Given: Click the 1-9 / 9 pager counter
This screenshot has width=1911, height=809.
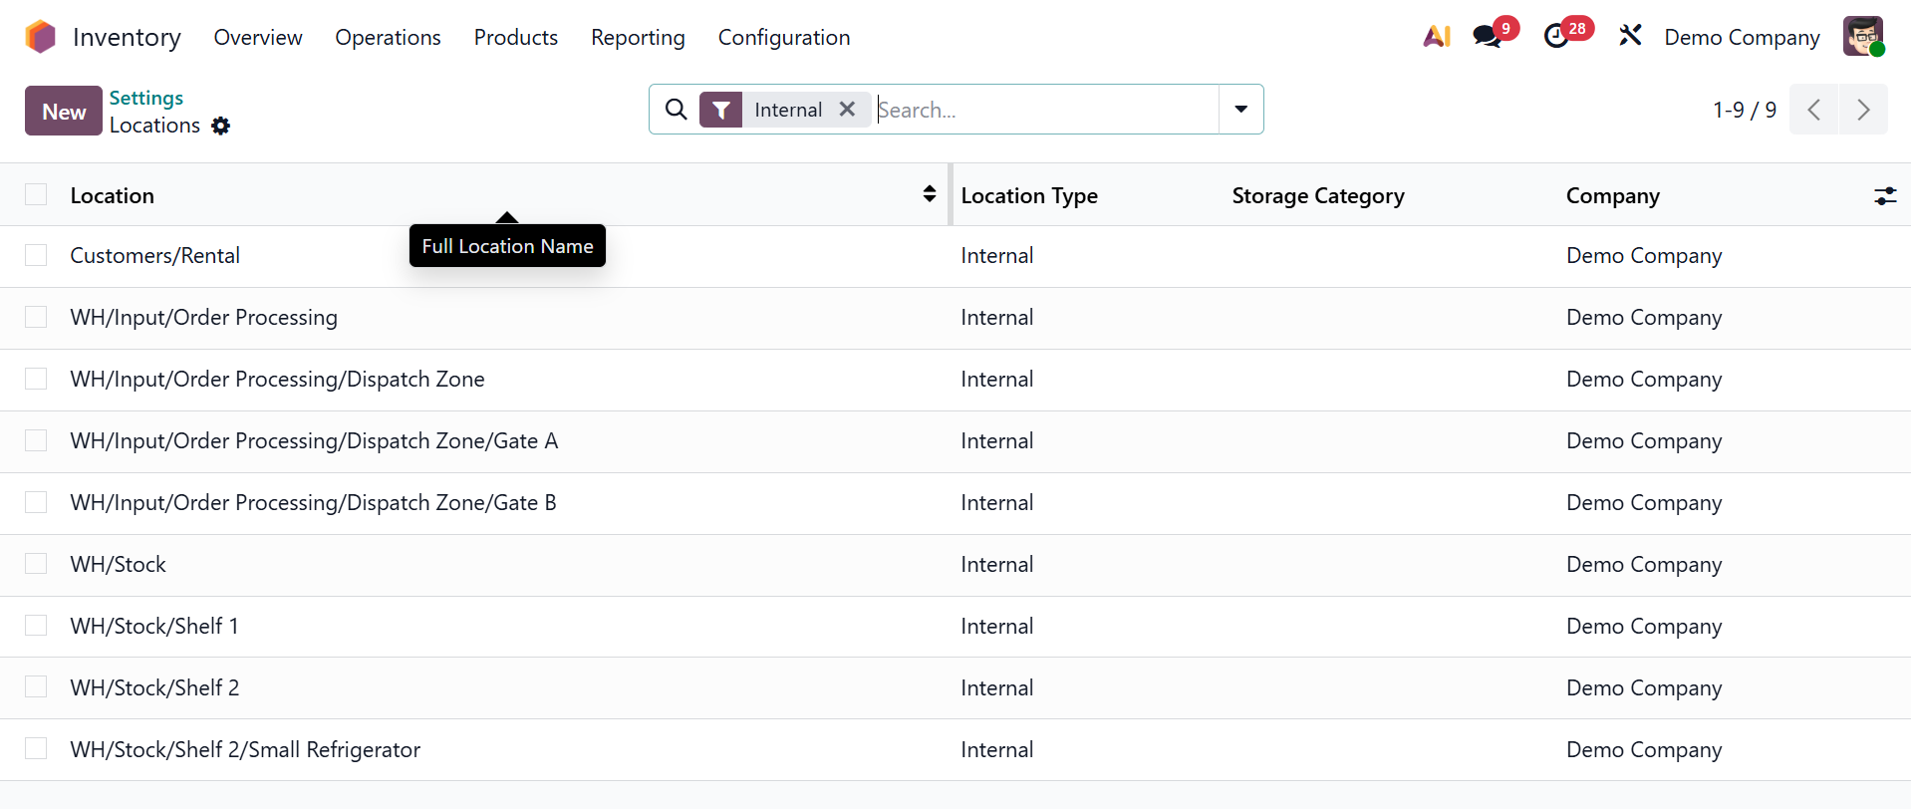Looking at the screenshot, I should [x=1744, y=110].
